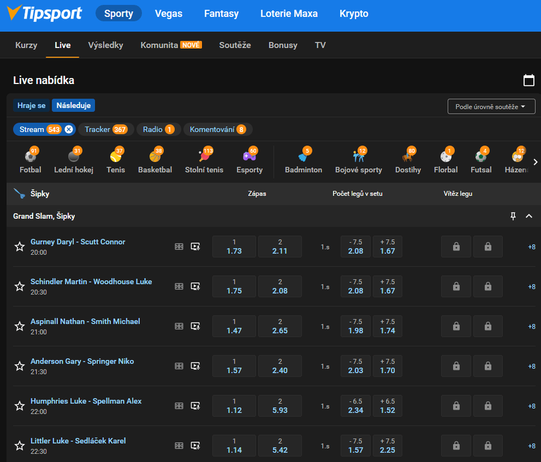The image size is (541, 462).
Task: Switch to the Výsledky tab
Action: pyautogui.click(x=105, y=45)
